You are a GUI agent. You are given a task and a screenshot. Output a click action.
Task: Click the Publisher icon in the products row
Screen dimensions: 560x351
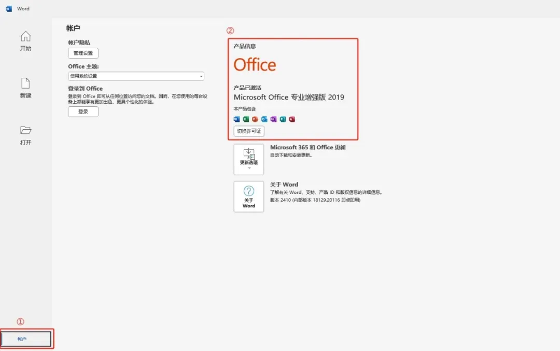[x=283, y=119]
